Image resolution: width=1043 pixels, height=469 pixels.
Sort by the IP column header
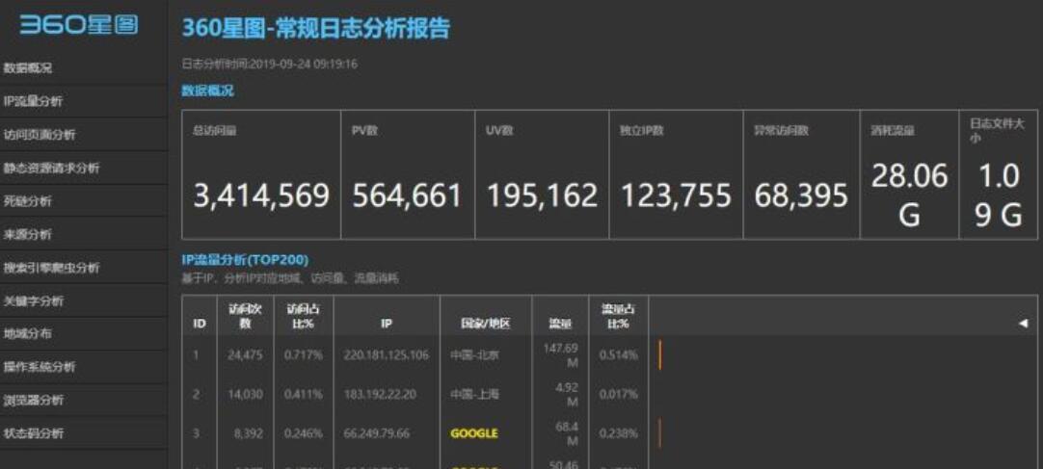point(387,324)
